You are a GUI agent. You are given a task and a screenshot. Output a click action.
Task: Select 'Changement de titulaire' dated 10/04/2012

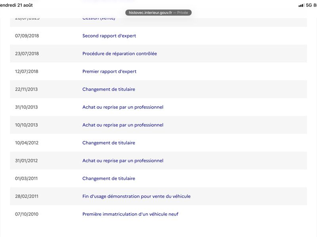(109, 143)
